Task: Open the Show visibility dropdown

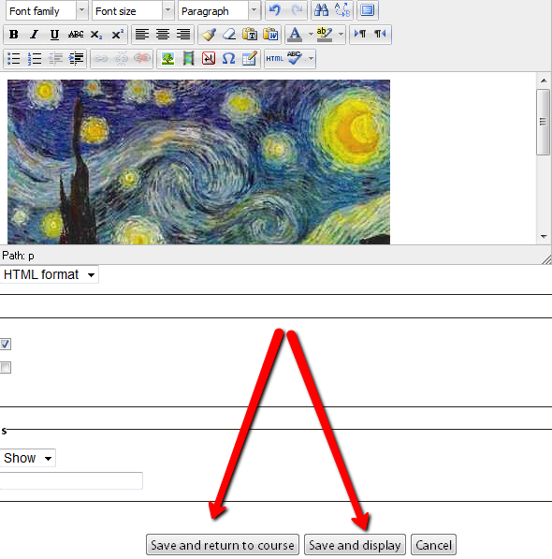Action: pyautogui.click(x=28, y=458)
